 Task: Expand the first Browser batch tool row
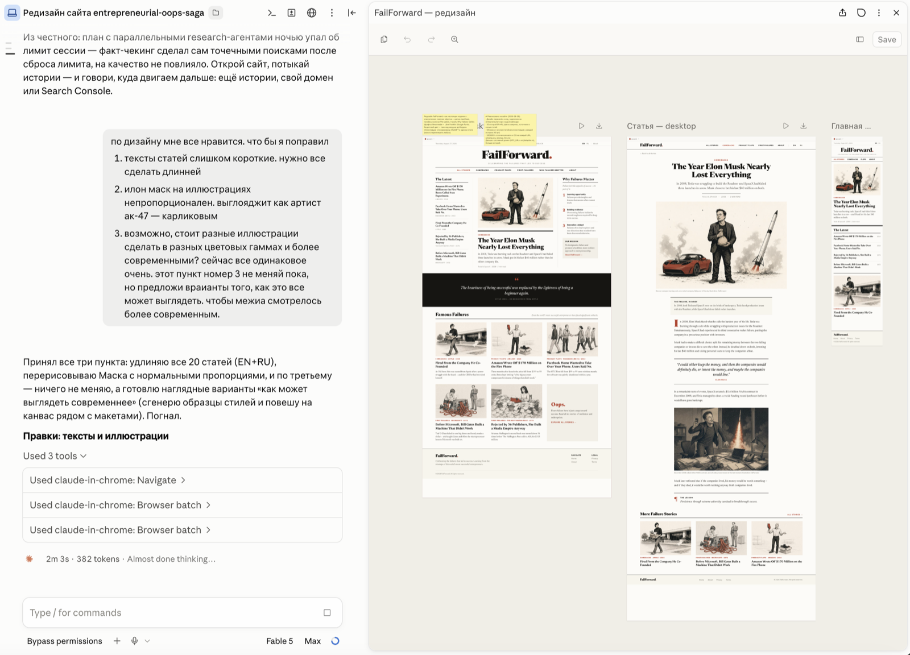pos(183,505)
